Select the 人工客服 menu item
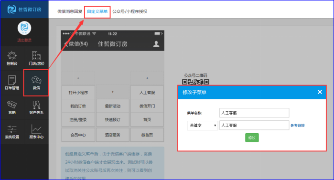Viewport: 334px width, 180px height. [147, 93]
